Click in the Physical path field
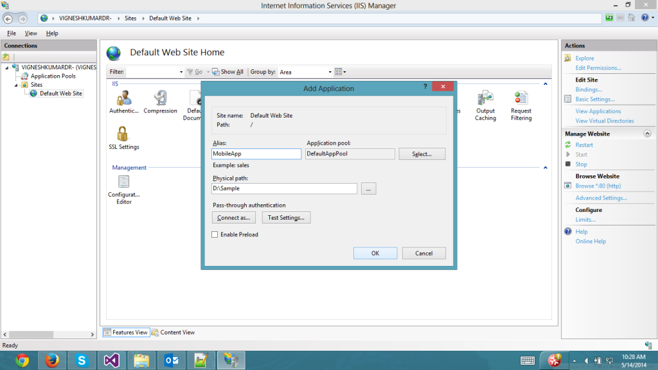Image resolution: width=658 pixels, height=370 pixels. [x=284, y=189]
